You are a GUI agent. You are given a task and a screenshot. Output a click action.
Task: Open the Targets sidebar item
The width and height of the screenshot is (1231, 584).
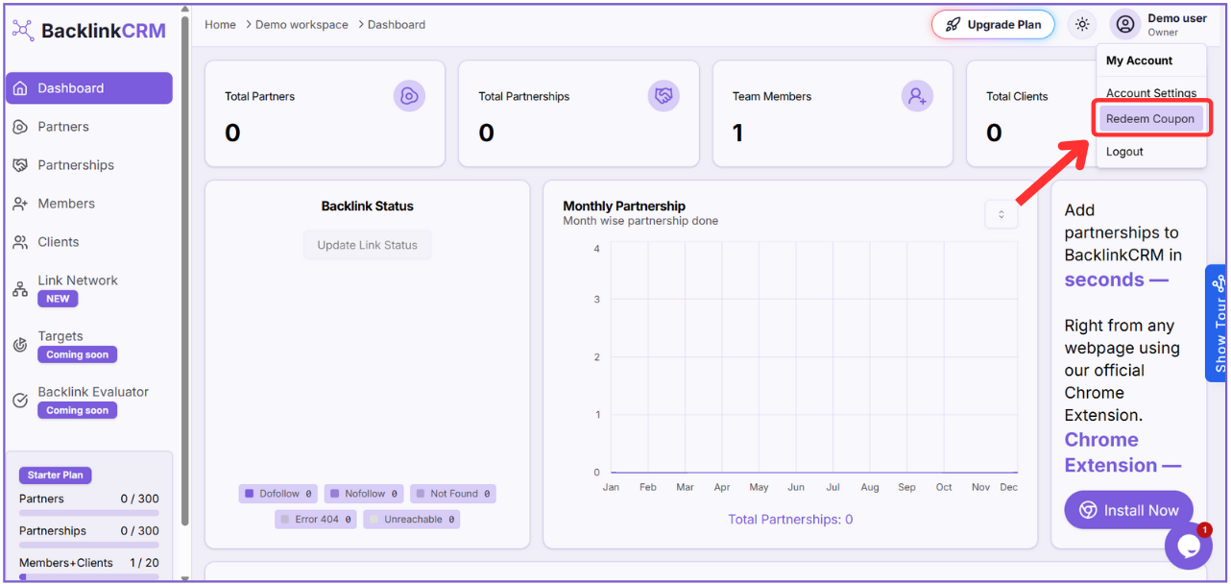(60, 336)
